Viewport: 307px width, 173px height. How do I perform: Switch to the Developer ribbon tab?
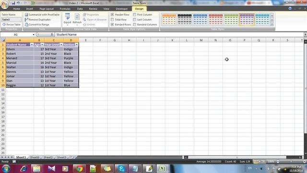(122, 9)
